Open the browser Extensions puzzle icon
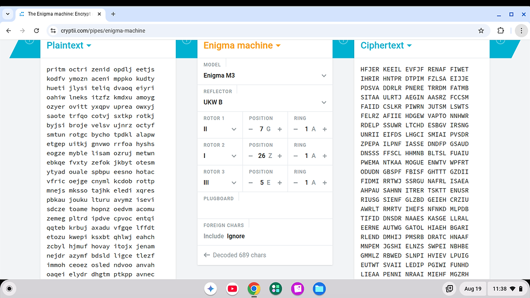Viewport: 530px width, 298px height. [501, 31]
